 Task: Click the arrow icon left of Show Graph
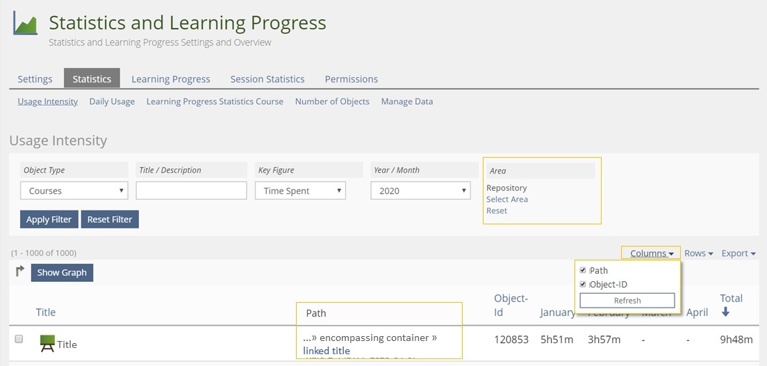(x=19, y=272)
